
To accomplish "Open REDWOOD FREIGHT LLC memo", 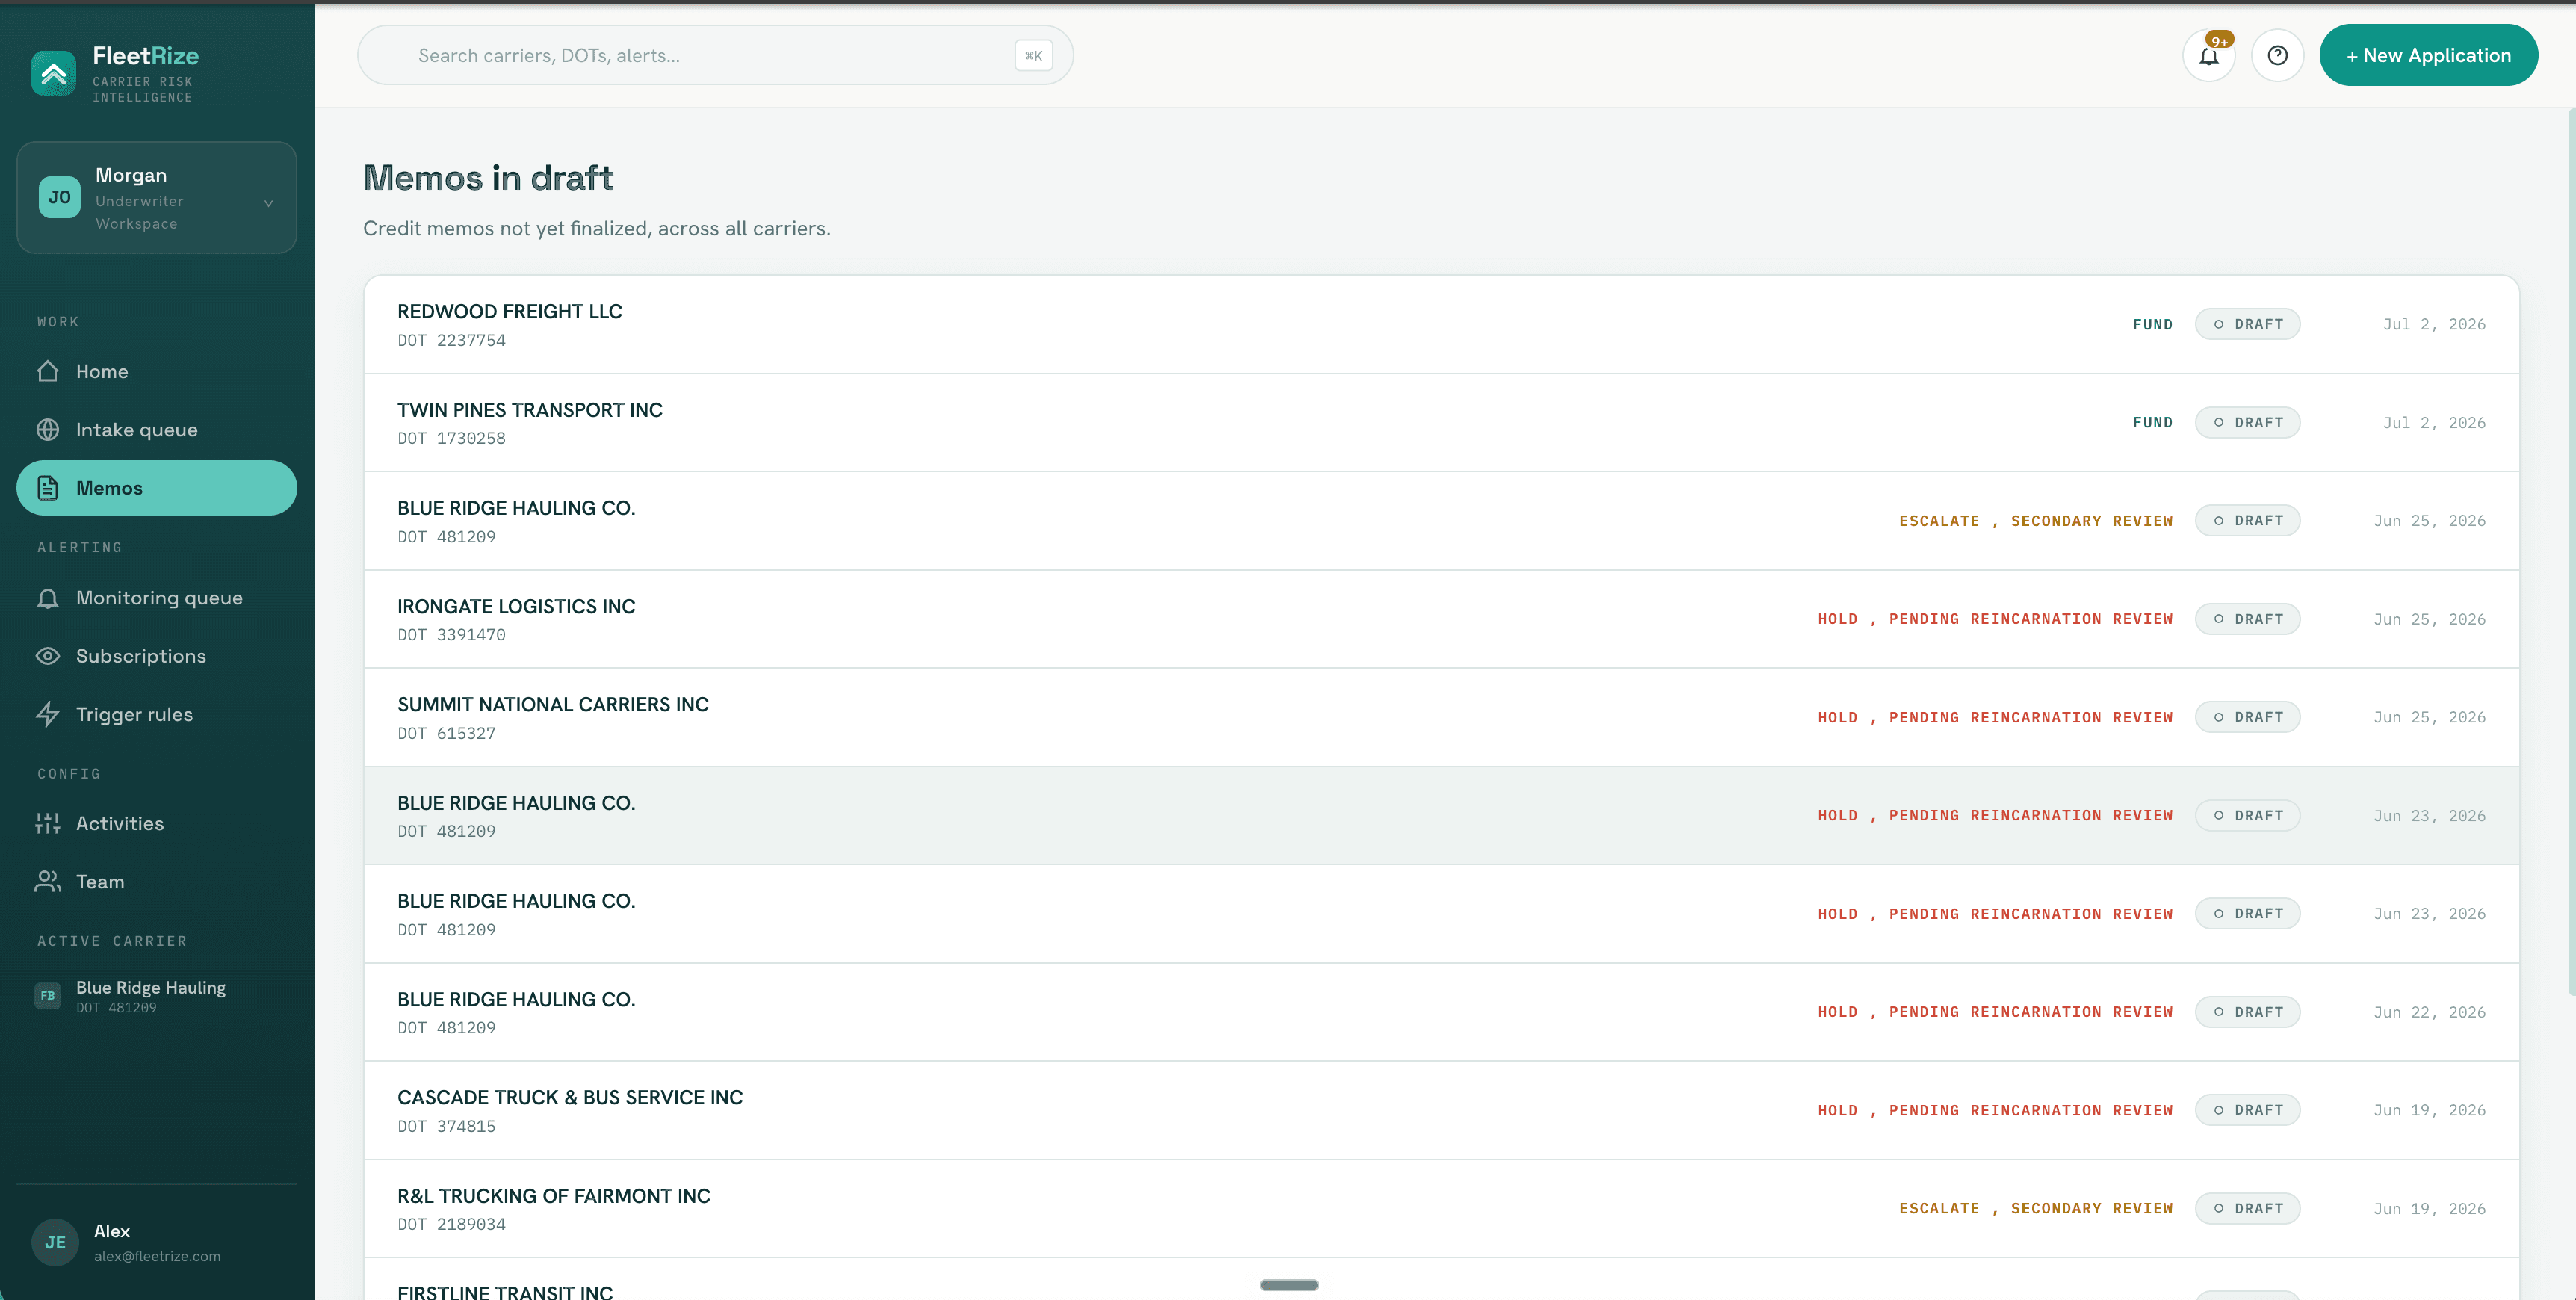I will tap(1441, 324).
